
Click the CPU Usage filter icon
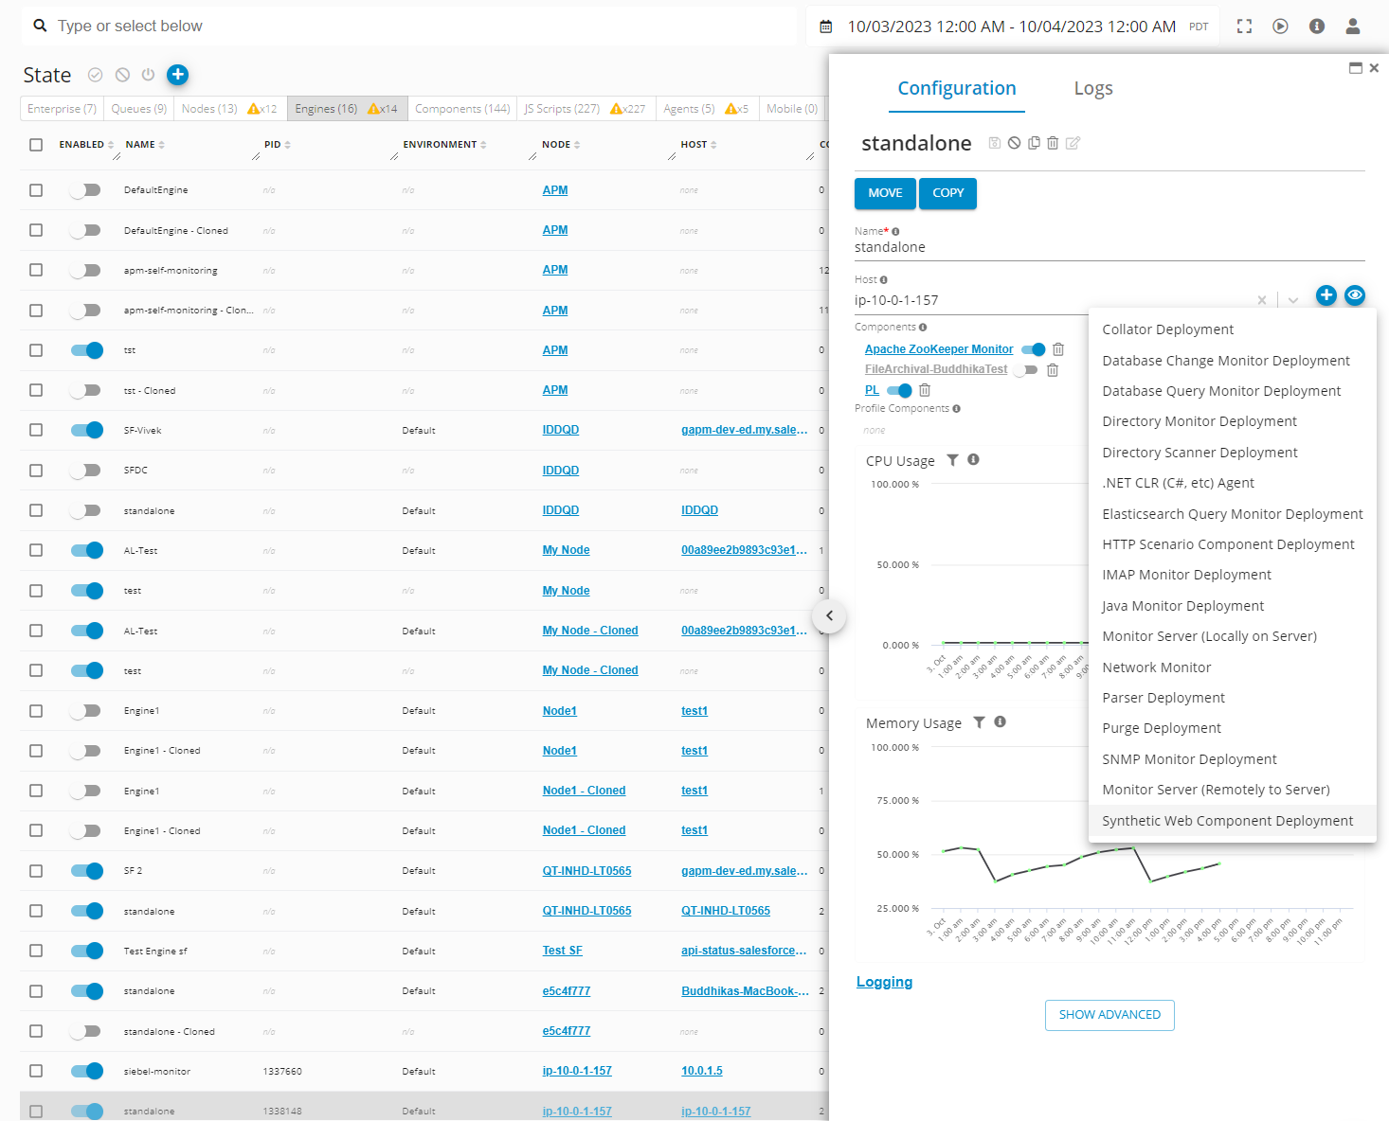click(x=952, y=460)
